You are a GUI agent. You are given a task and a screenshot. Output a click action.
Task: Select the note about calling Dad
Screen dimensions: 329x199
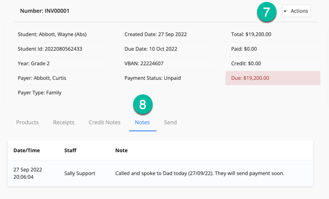[x=199, y=173]
